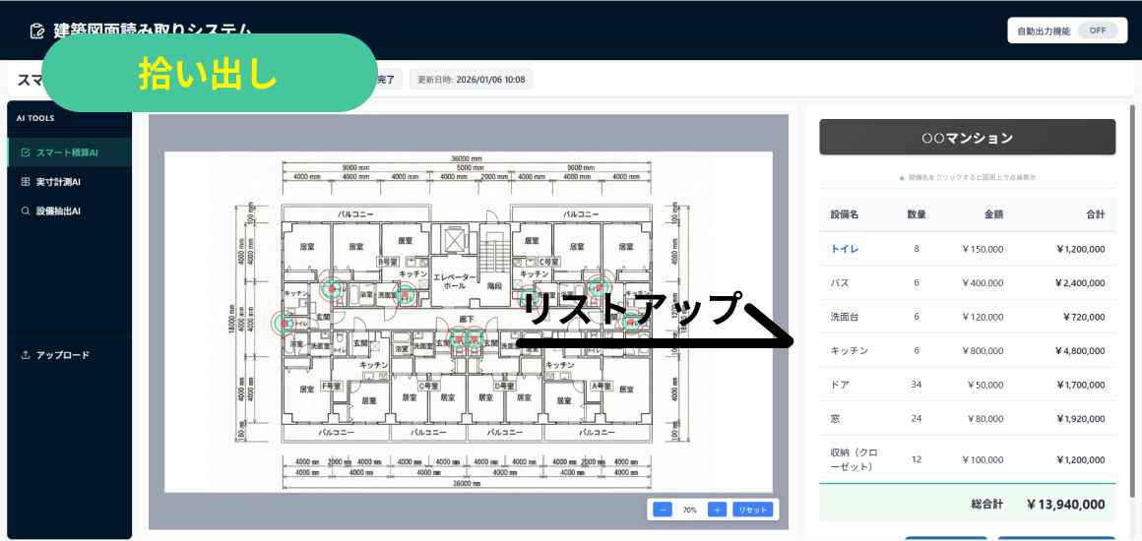This screenshot has height=541, width=1142.
Task: Click the 収納 quantity 12
Action: (917, 459)
